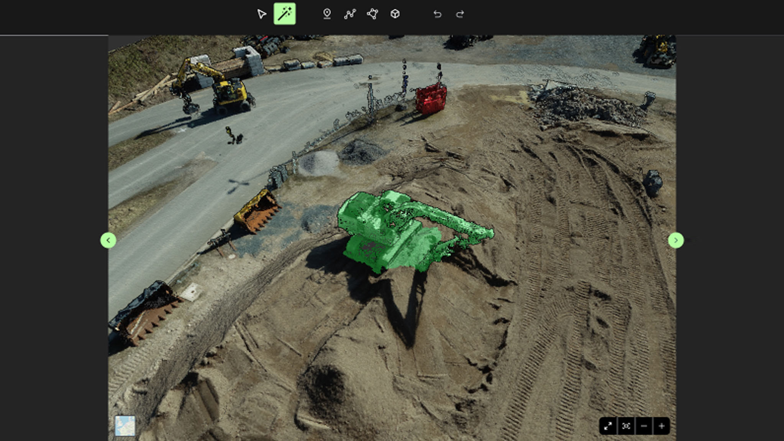Screen dimensions: 784x441
Task: Toggle the magic wand selection tool
Action: pyautogui.click(x=284, y=14)
